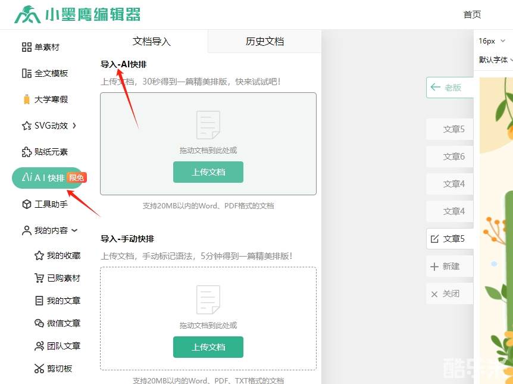This screenshot has height=384, width=513.
Task: Click 上传文档 button under 手动快排
Action: tap(208, 347)
